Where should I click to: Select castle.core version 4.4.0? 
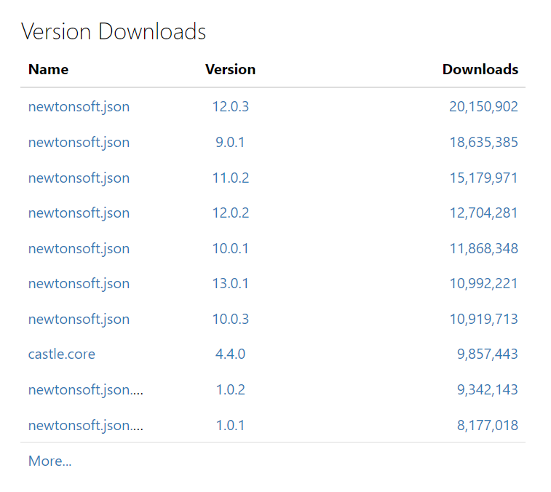click(230, 354)
